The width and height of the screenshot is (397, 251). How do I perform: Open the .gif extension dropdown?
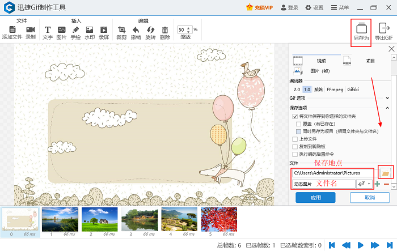tap(364, 184)
